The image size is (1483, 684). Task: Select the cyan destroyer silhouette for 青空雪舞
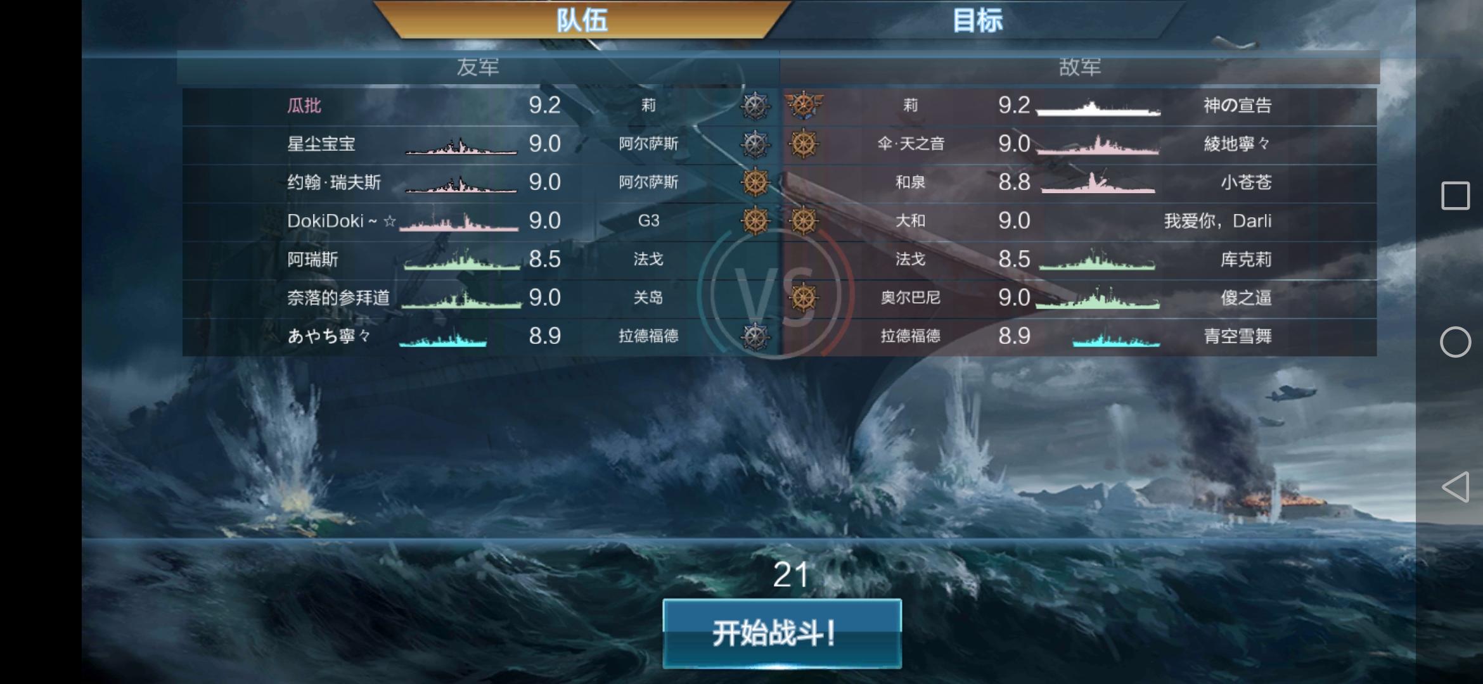[1116, 338]
